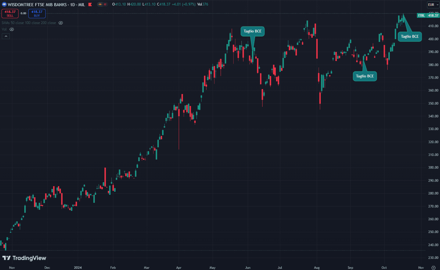Click the Jun label on time axis
This screenshot has width=440, height=270.
pyautogui.click(x=248, y=268)
